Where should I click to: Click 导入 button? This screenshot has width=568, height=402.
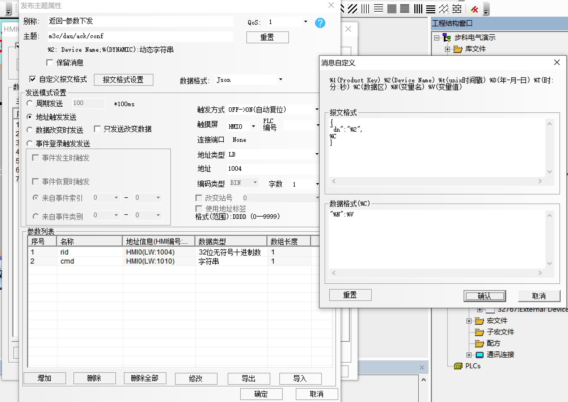300,379
